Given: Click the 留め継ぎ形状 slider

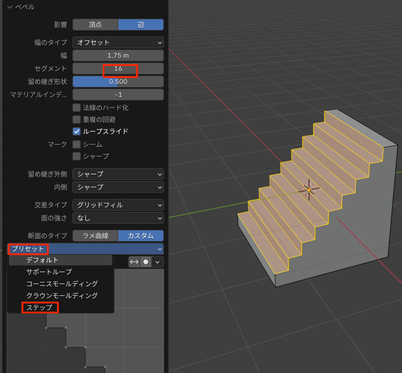Looking at the screenshot, I should click(118, 82).
